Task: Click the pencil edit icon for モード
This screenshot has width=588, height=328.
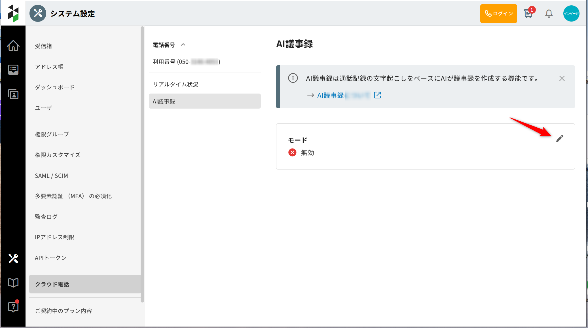Action: 560,138
